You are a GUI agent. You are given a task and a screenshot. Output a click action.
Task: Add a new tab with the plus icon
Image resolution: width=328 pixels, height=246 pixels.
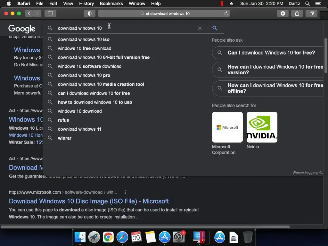324,15
